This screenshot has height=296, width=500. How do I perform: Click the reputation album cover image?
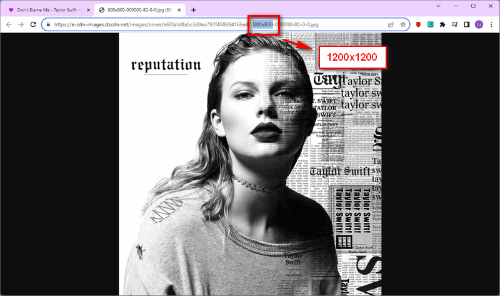(x=250, y=164)
